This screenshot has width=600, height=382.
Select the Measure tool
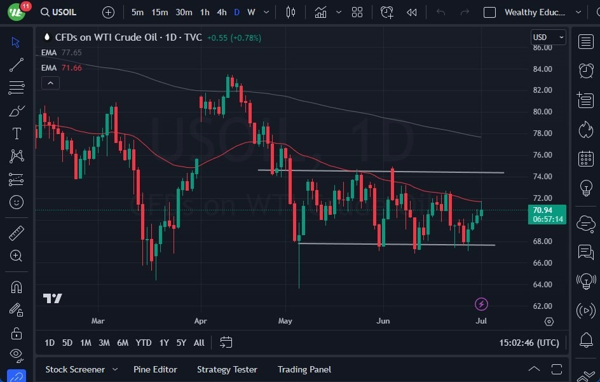(16, 233)
